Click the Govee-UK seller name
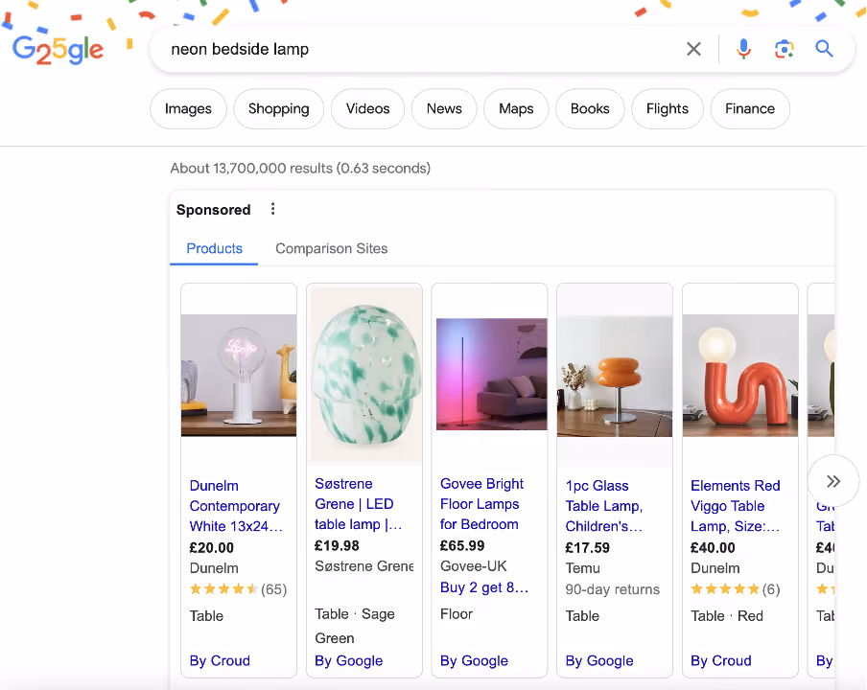The height and width of the screenshot is (690, 867). pyautogui.click(x=474, y=566)
